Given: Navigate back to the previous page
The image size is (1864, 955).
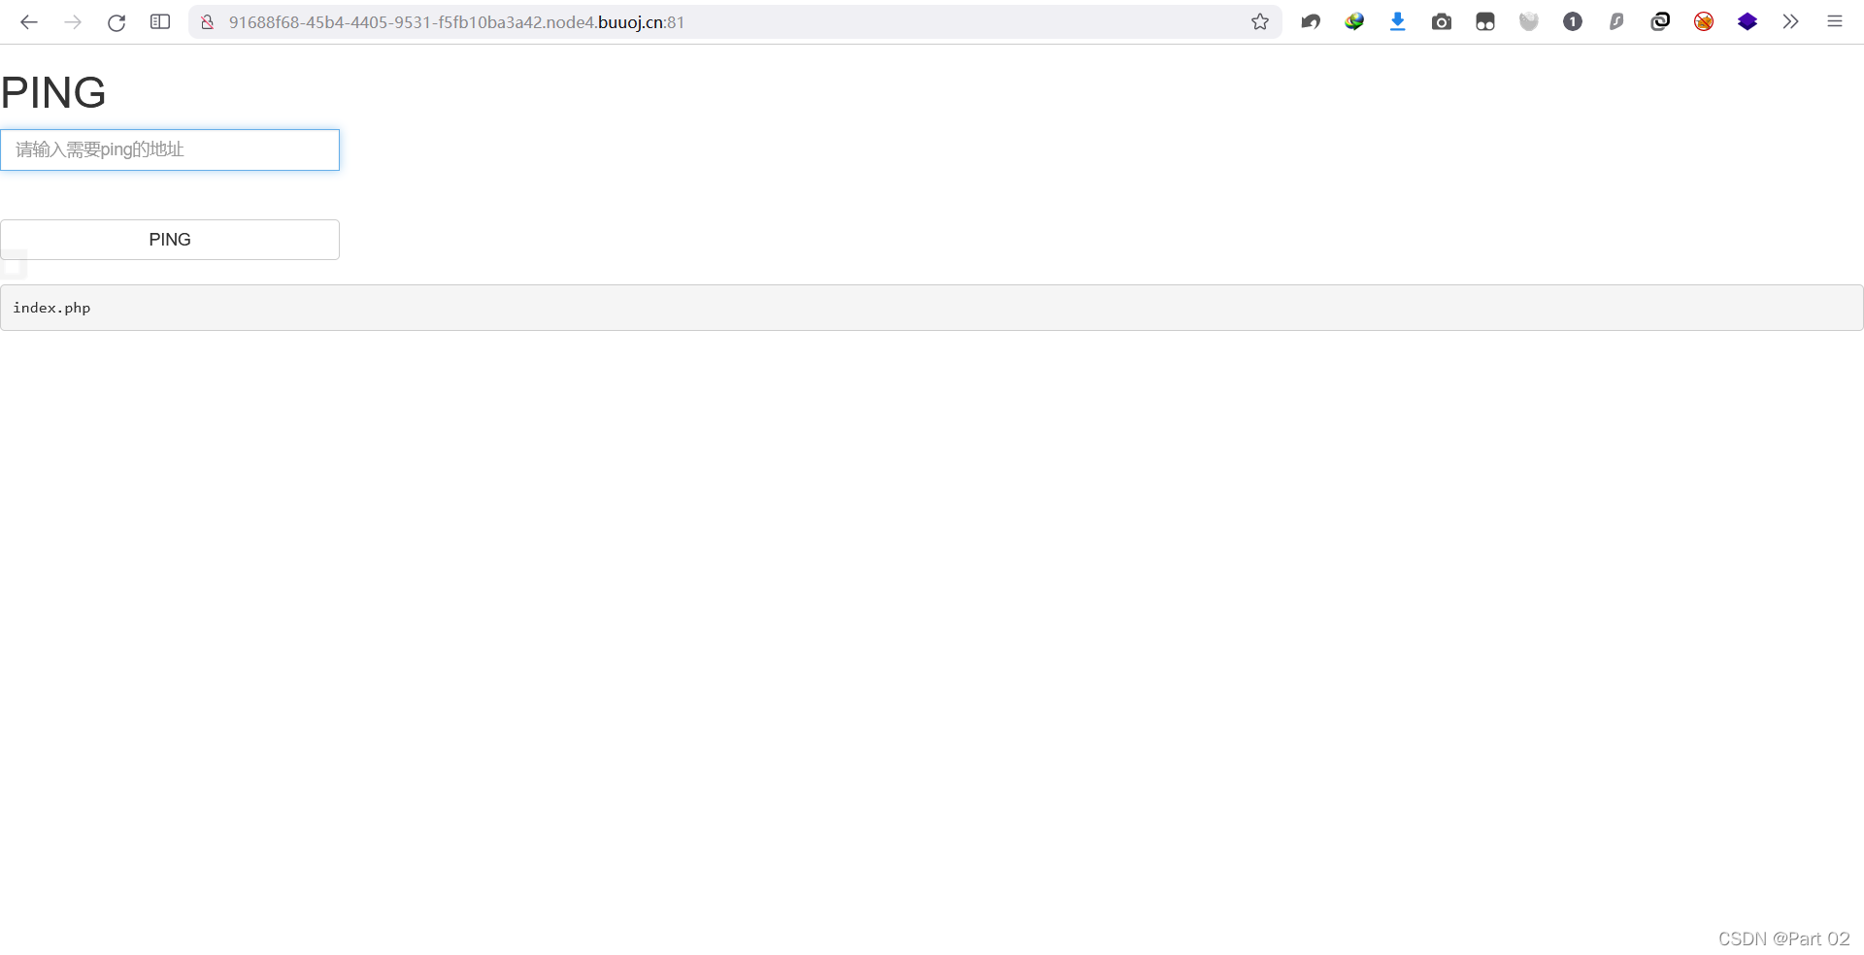Looking at the screenshot, I should [29, 21].
